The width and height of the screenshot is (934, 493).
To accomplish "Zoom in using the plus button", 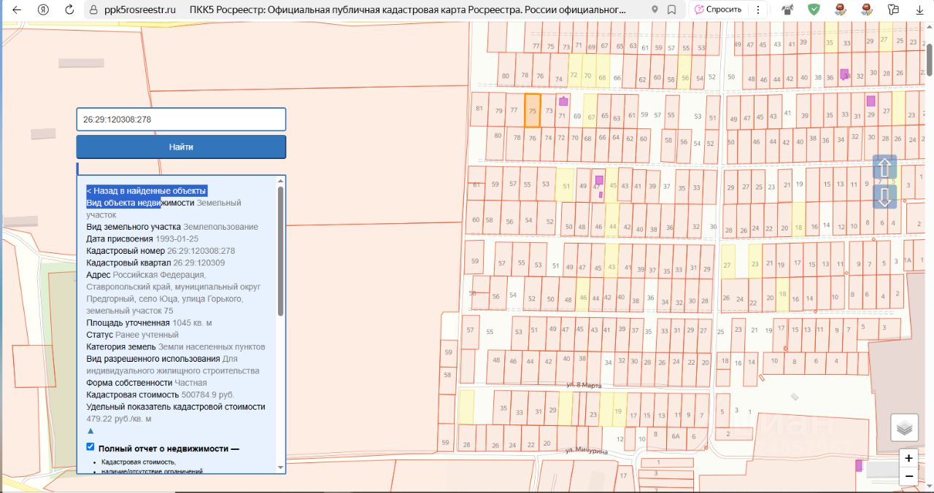I will coord(908,458).
